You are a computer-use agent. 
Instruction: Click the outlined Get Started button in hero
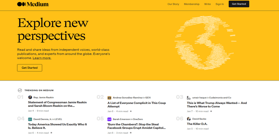[x=29, y=68]
